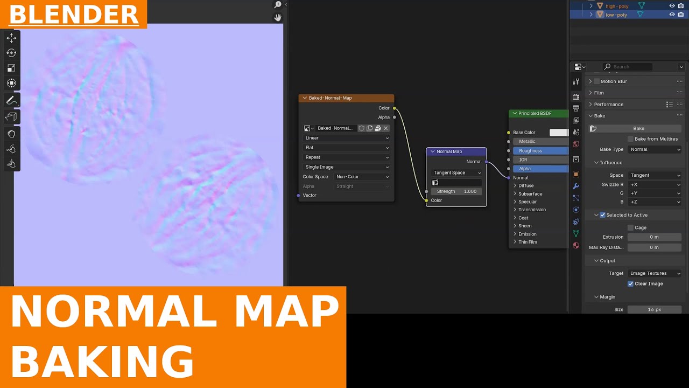Open the Physics properties tab icon
Screen dimensions: 689x388
pos(576,210)
